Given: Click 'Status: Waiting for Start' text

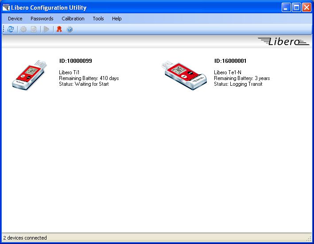Looking at the screenshot, I should pos(84,84).
